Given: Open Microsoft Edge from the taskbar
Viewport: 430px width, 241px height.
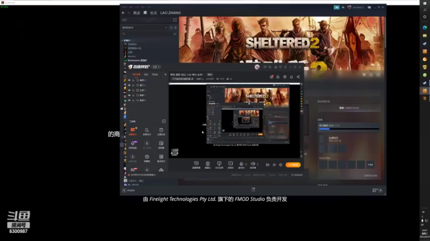Looking at the screenshot, I should pyautogui.click(x=425, y=28).
